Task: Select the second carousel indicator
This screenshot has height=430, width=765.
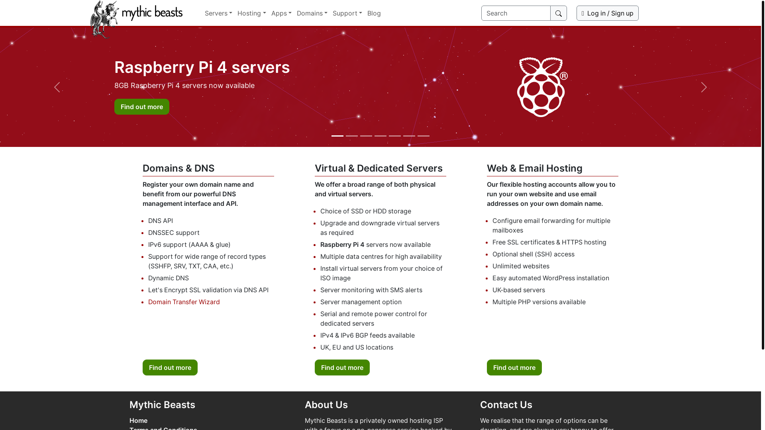Action: pos(352,136)
